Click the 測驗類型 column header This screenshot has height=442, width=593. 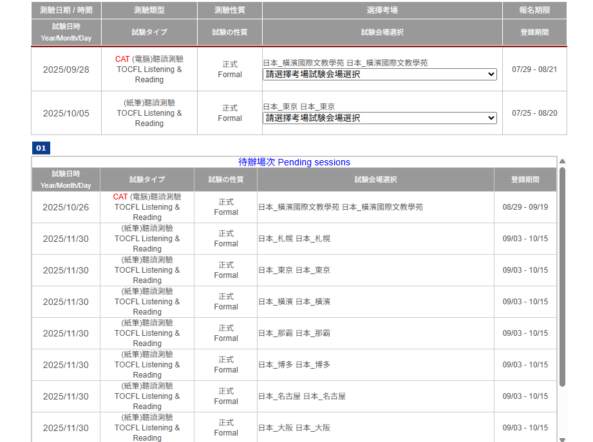(x=149, y=10)
